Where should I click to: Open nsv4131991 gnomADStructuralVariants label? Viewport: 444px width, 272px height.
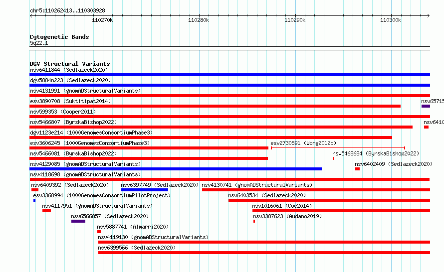click(85, 91)
